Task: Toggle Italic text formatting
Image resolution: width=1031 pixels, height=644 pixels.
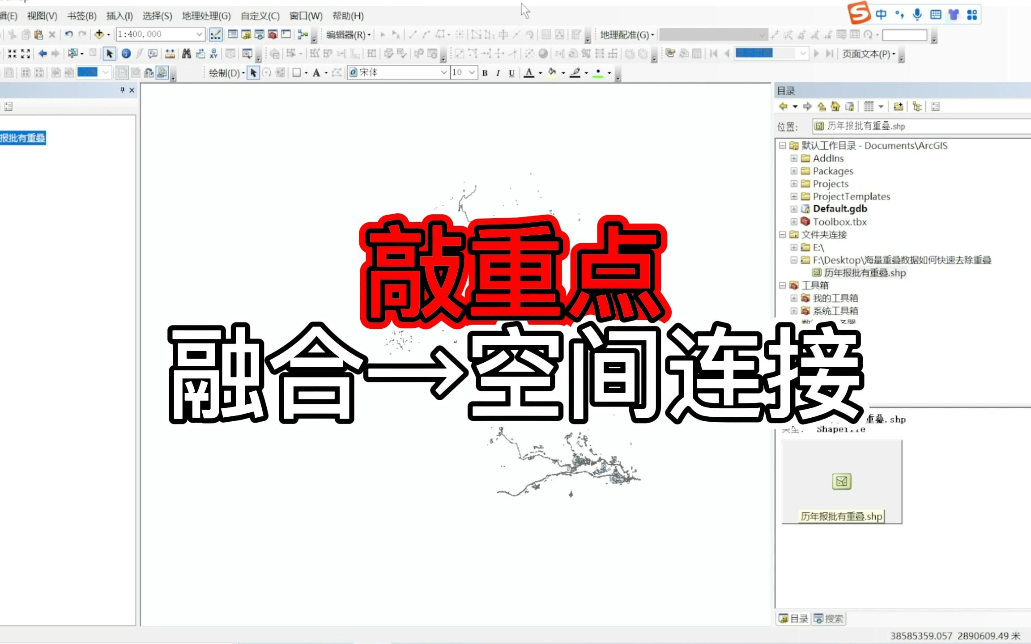Action: pyautogui.click(x=498, y=73)
